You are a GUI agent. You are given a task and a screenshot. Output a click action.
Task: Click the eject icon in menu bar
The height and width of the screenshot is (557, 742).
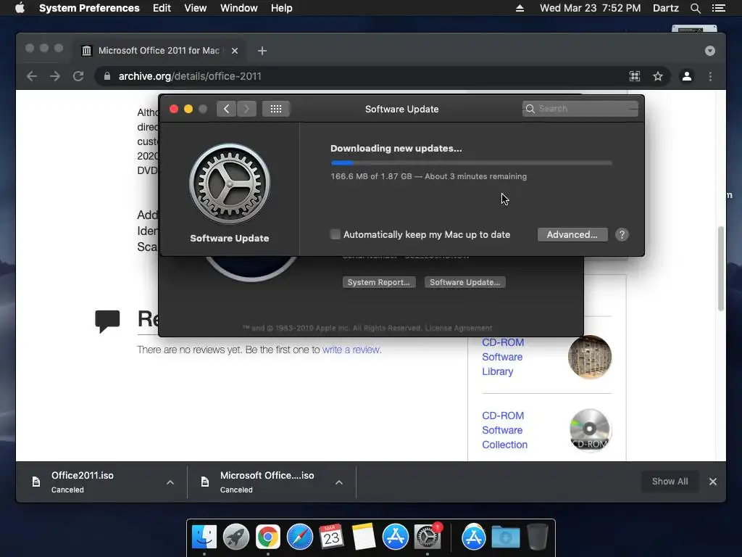[x=520, y=8]
